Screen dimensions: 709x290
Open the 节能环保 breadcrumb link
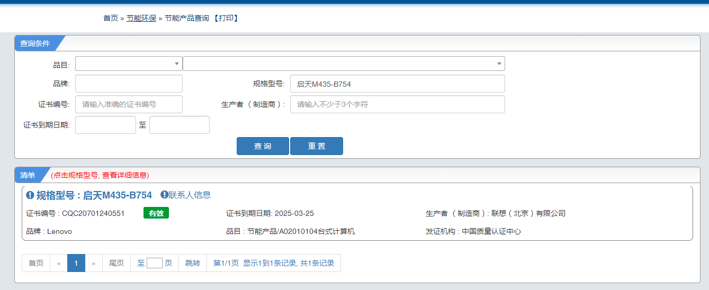tap(141, 18)
